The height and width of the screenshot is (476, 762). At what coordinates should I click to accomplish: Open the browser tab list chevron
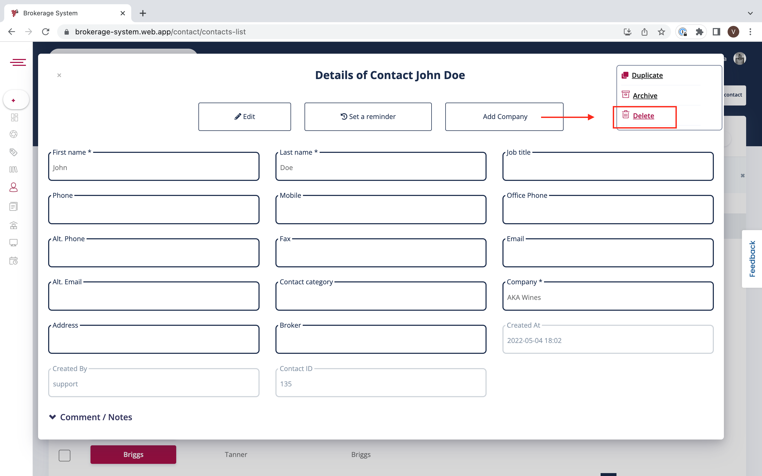[x=750, y=13]
